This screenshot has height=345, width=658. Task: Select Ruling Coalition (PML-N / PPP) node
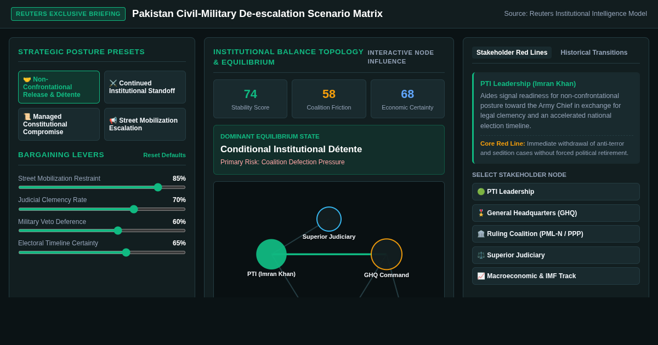556,234
